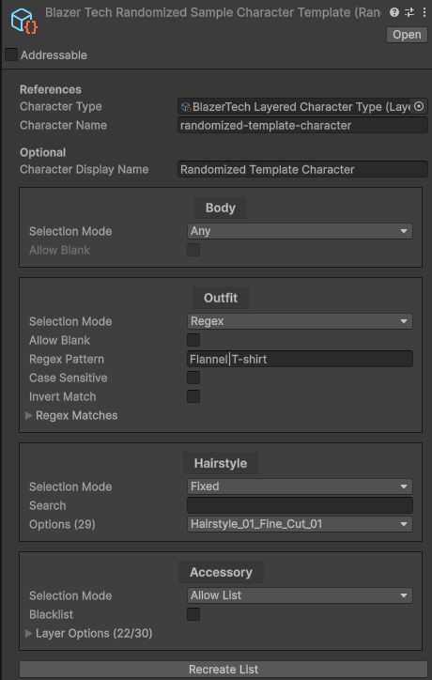This screenshot has width=432, height=680.
Task: Open the Hairstyle Selection Mode dropdown
Action: coord(300,487)
